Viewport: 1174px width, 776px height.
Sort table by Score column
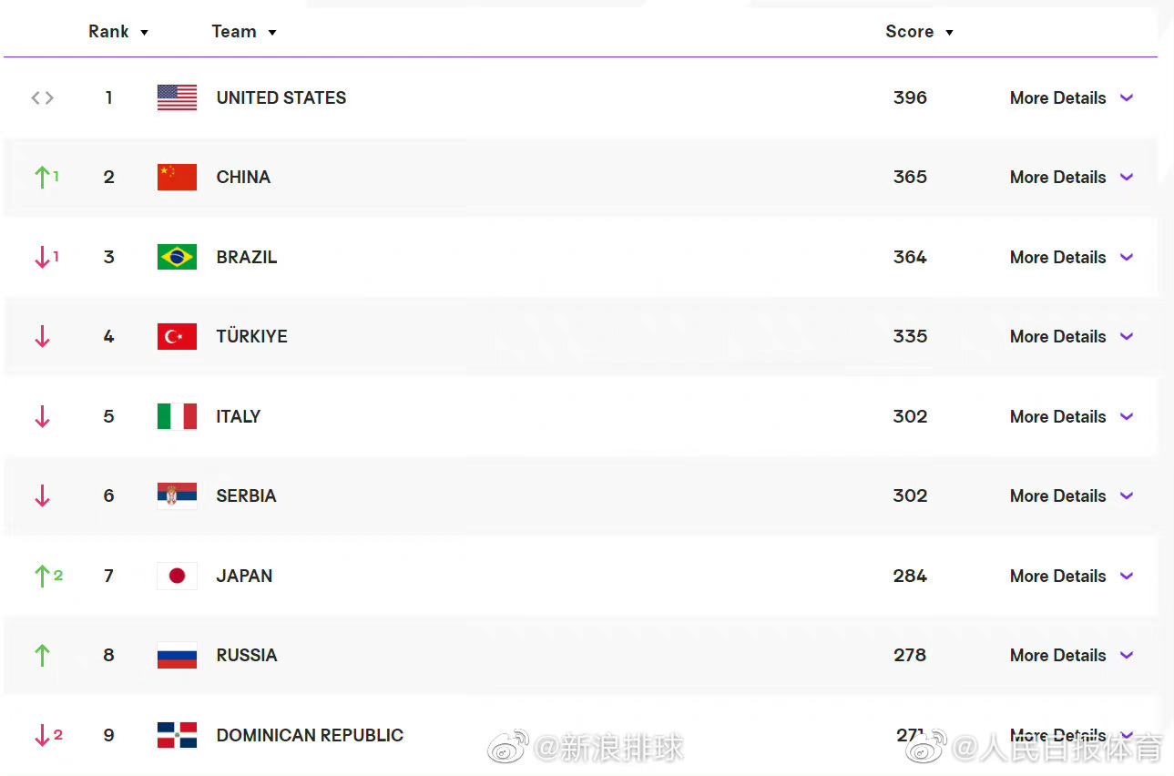tap(919, 32)
